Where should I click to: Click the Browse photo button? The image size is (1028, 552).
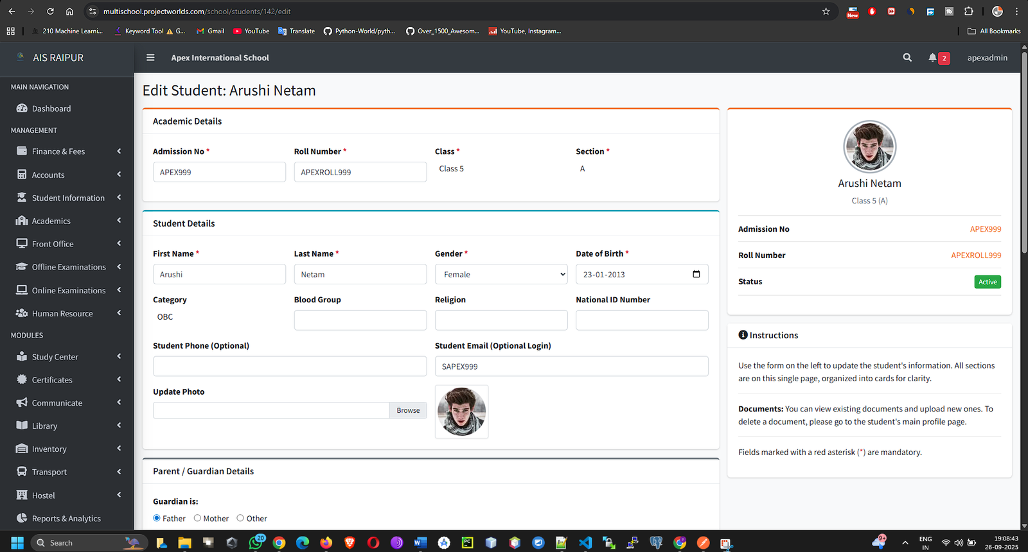(x=408, y=410)
